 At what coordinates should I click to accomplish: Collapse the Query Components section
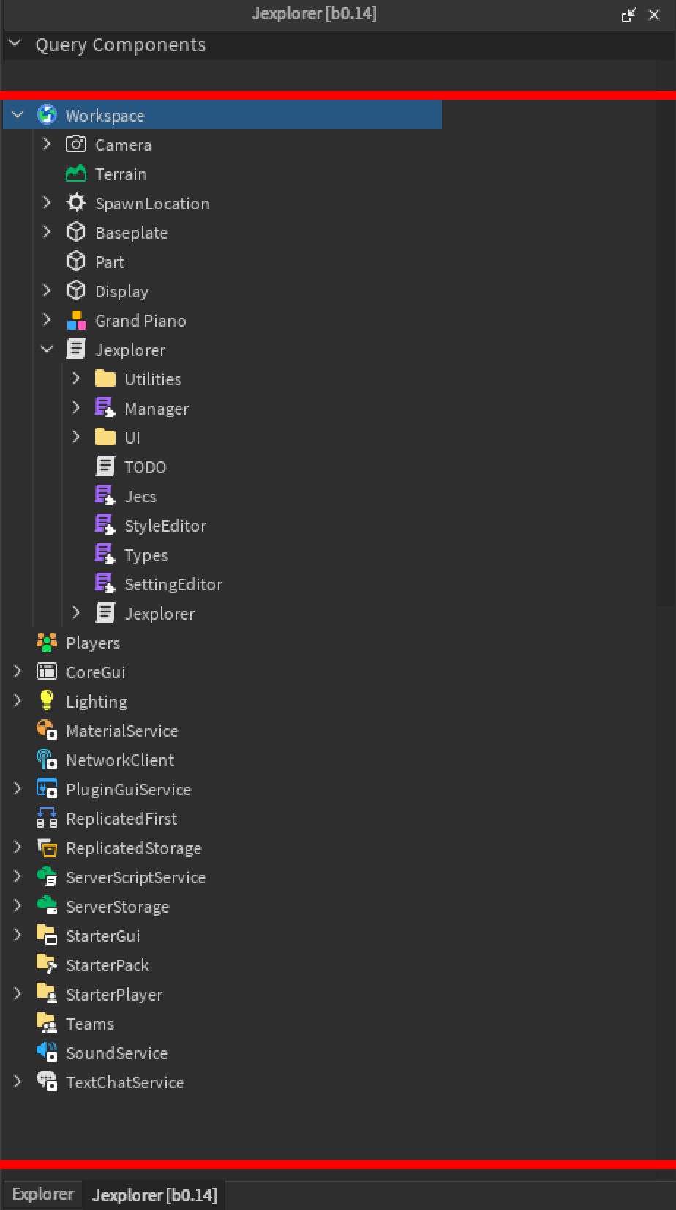click(15, 45)
